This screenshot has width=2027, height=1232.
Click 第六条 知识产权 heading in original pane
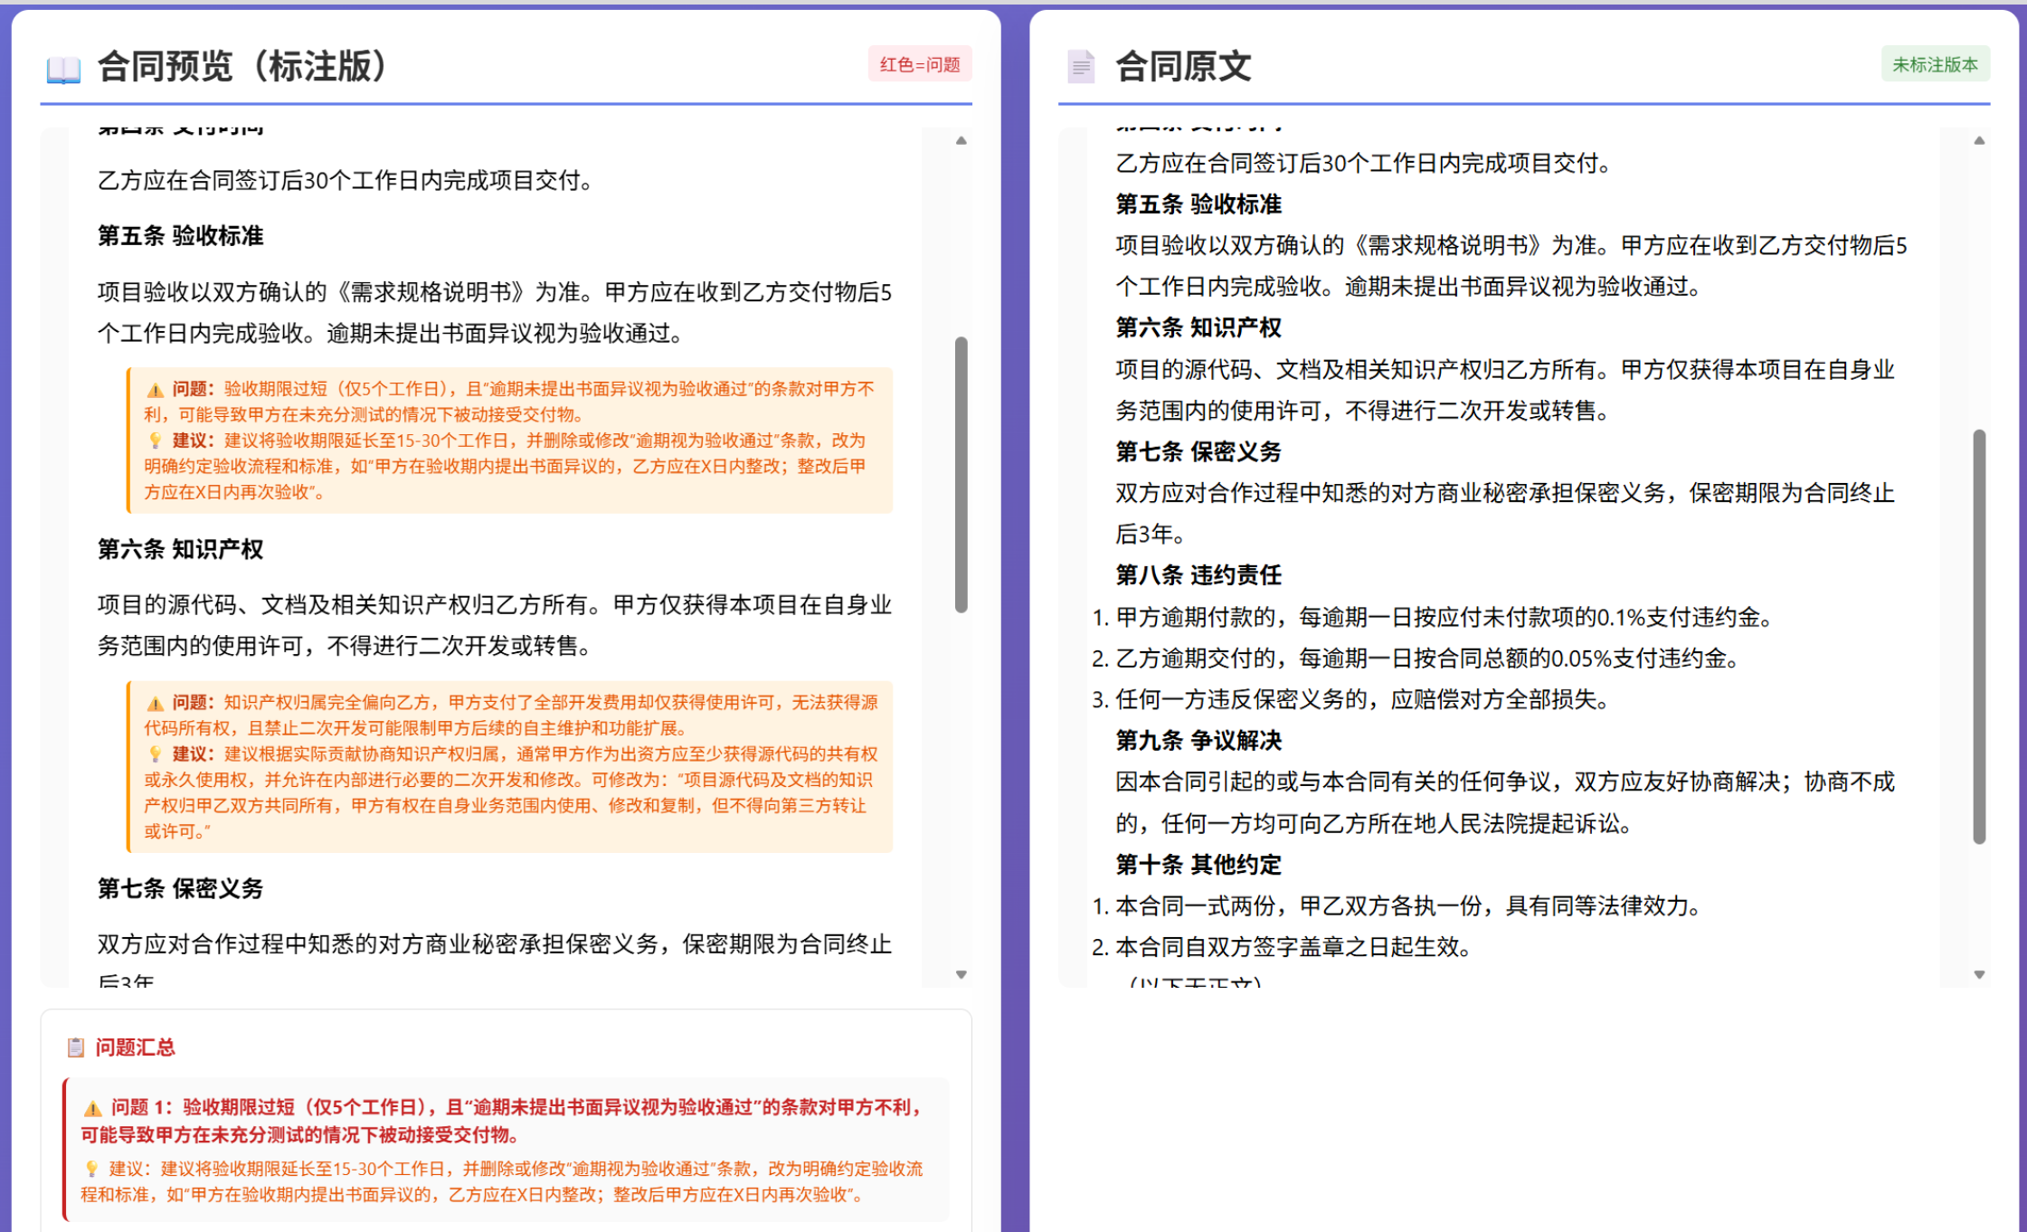[x=1198, y=327]
